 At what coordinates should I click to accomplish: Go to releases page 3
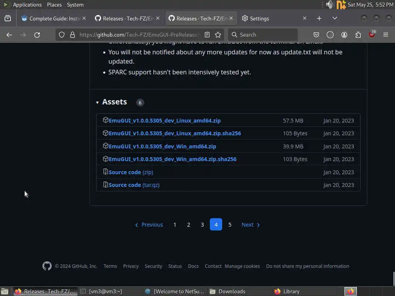[x=202, y=225]
